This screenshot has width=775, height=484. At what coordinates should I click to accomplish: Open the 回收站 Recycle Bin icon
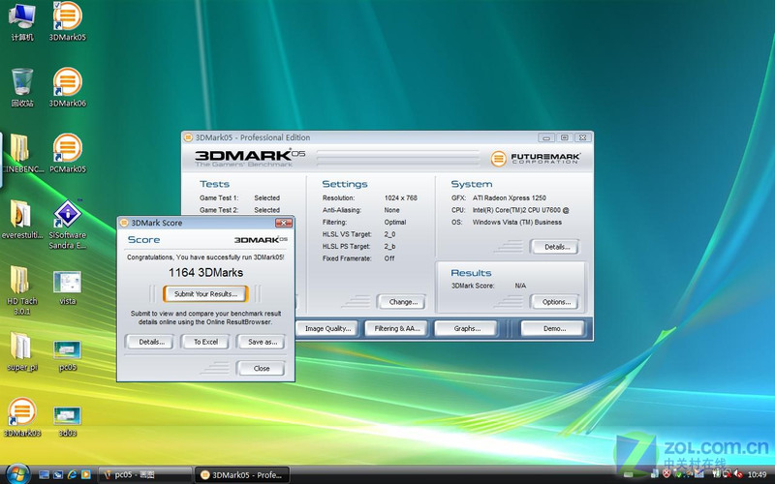point(21,87)
